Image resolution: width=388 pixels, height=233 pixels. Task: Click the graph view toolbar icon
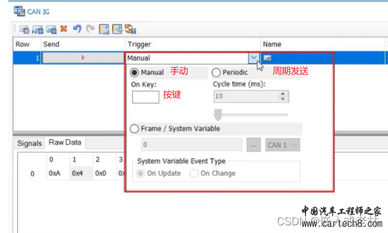(117, 29)
